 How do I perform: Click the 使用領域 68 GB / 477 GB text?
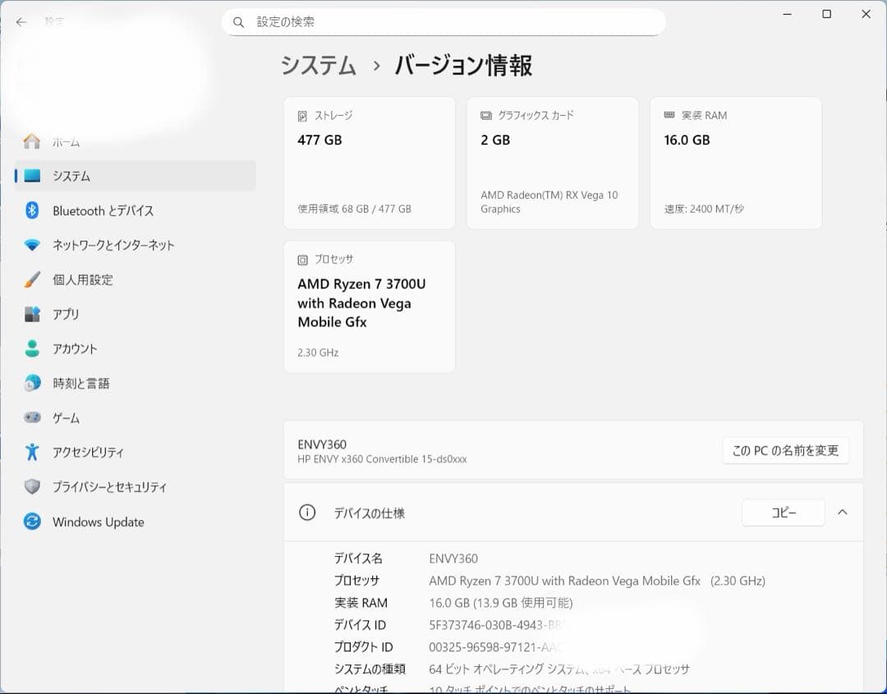click(354, 209)
